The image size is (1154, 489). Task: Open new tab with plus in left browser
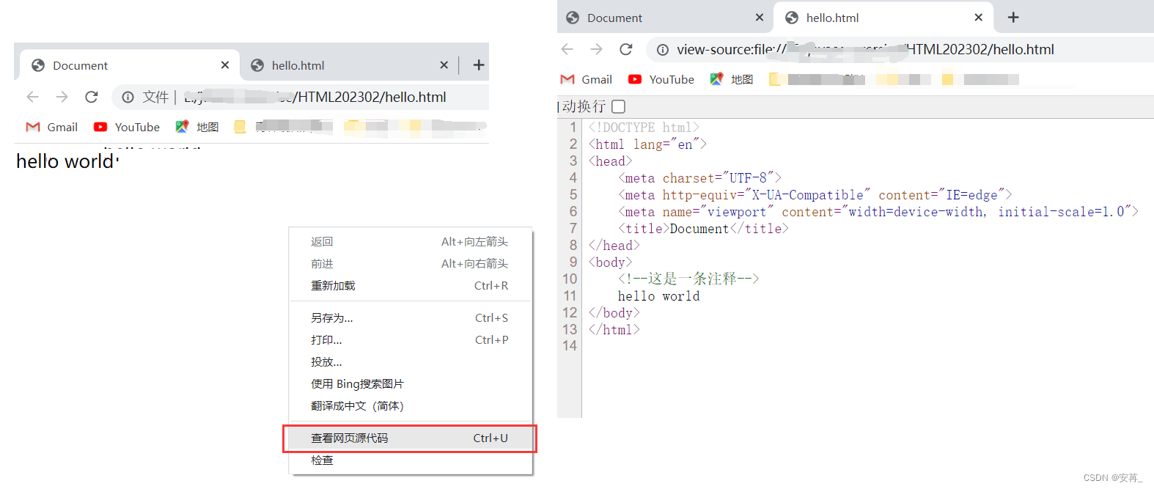pyautogui.click(x=479, y=65)
